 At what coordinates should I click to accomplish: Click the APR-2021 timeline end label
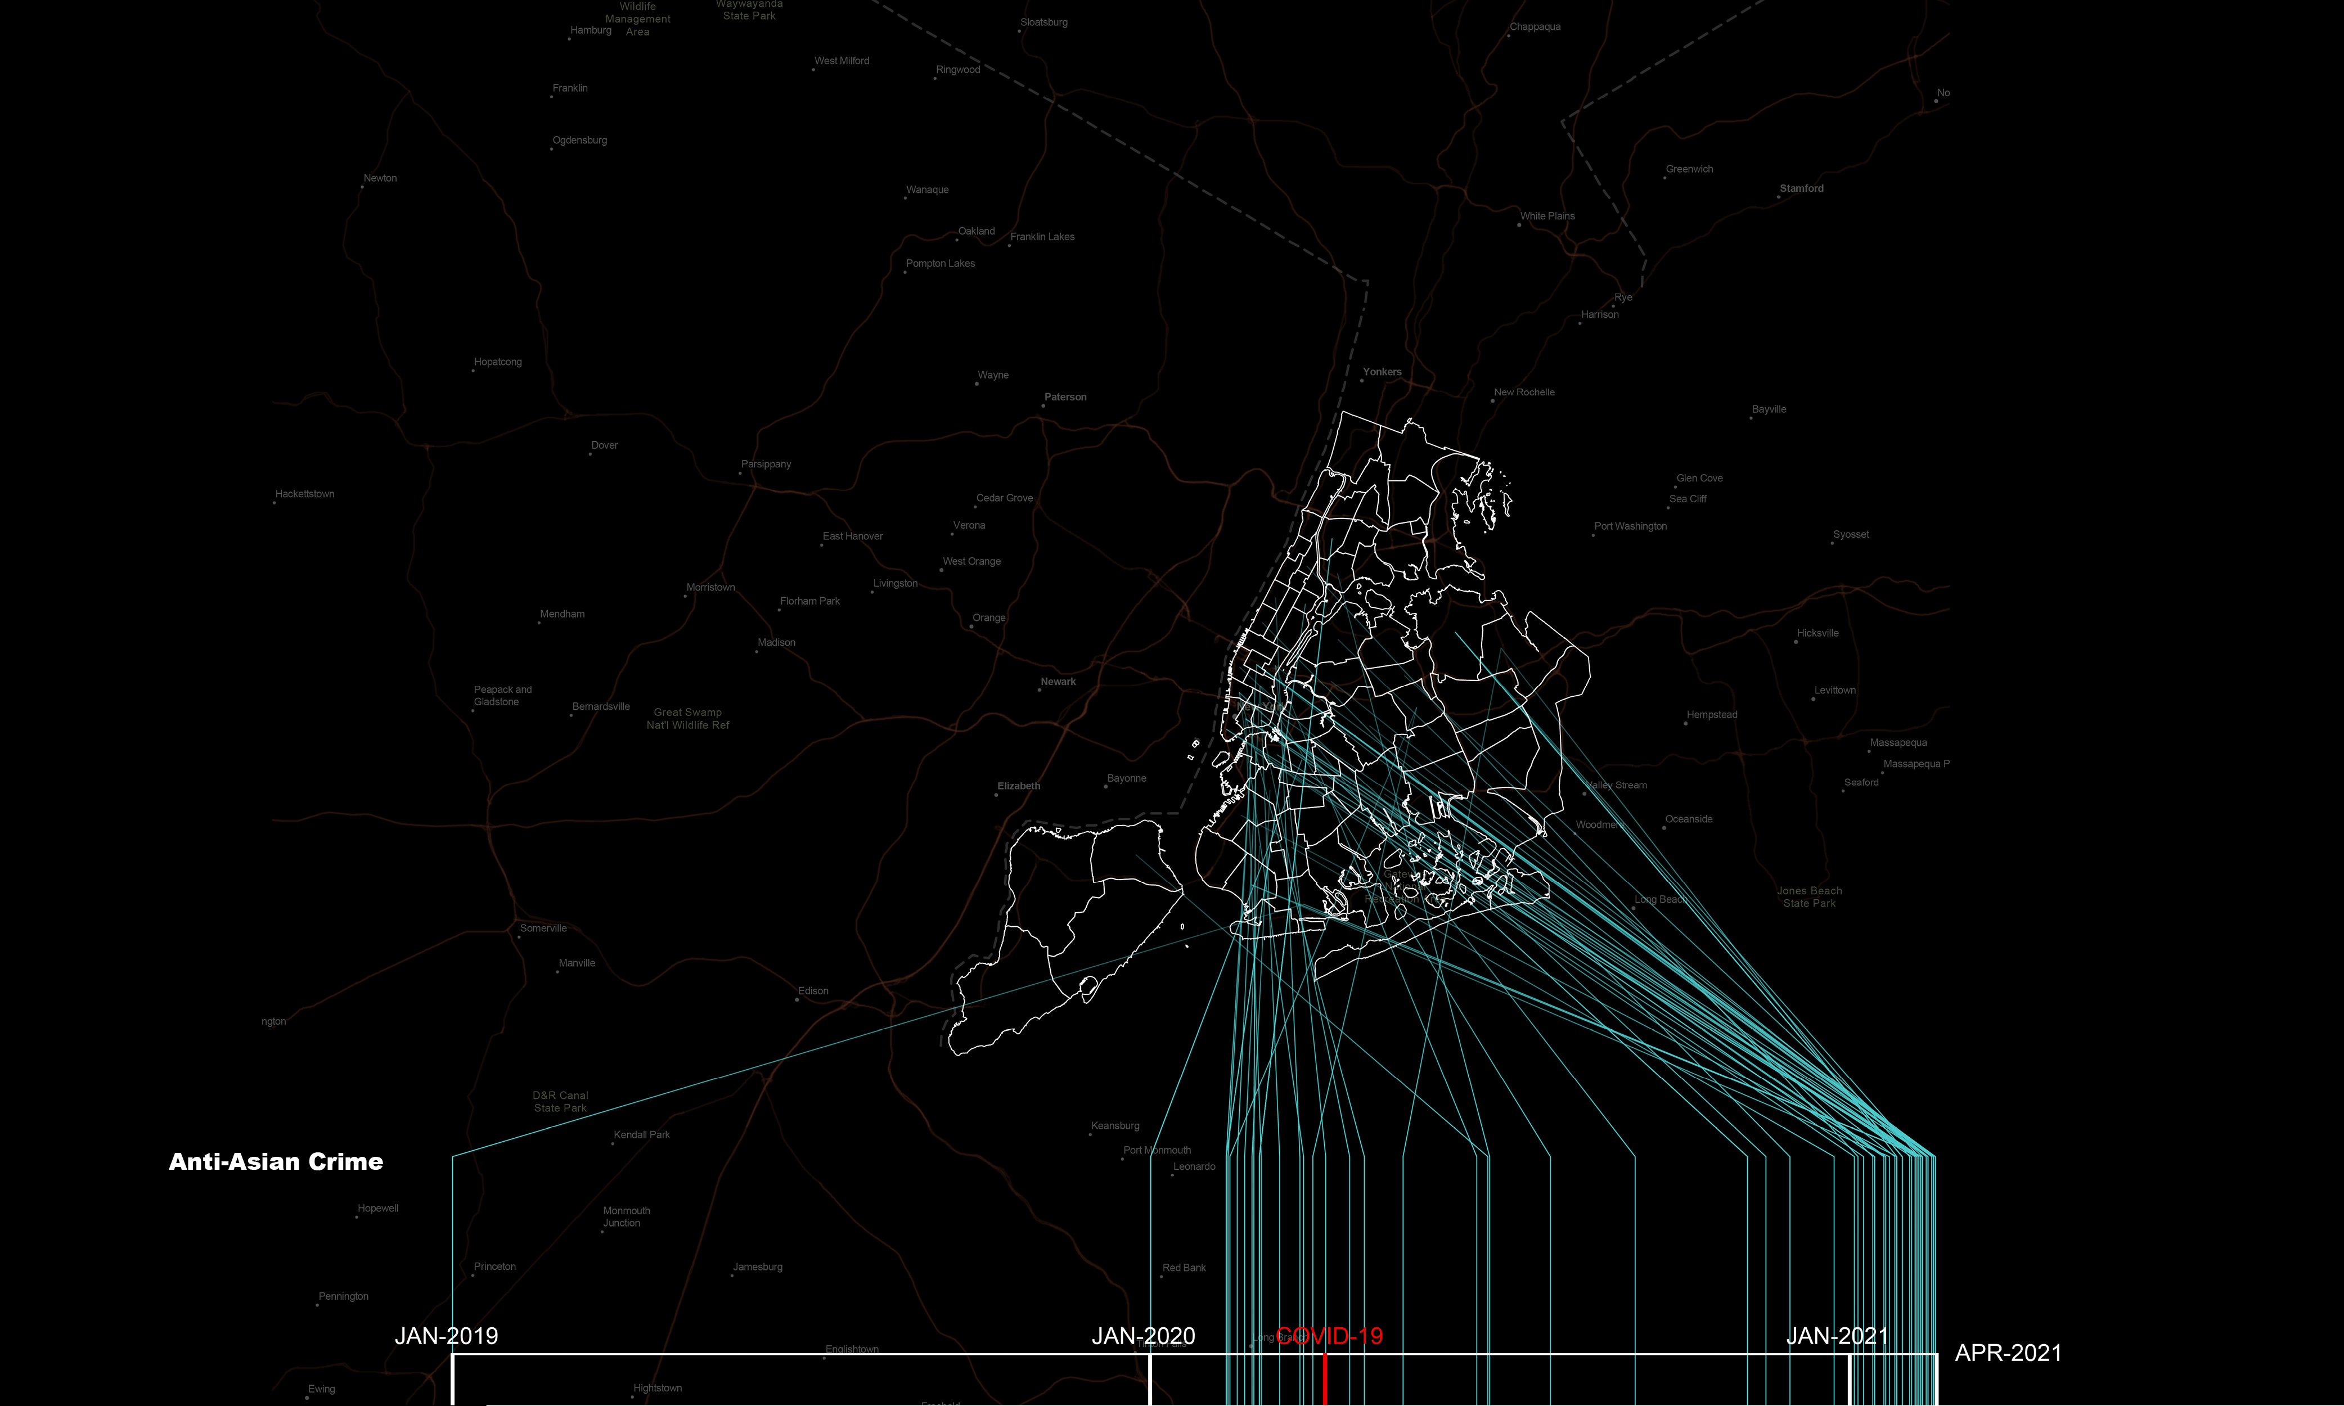tap(2008, 1353)
